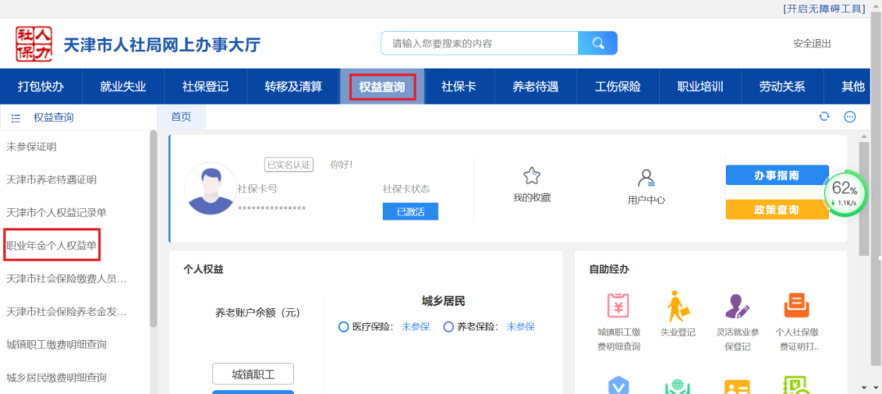Click the 安全退出 link
The image size is (882, 394).
(812, 43)
